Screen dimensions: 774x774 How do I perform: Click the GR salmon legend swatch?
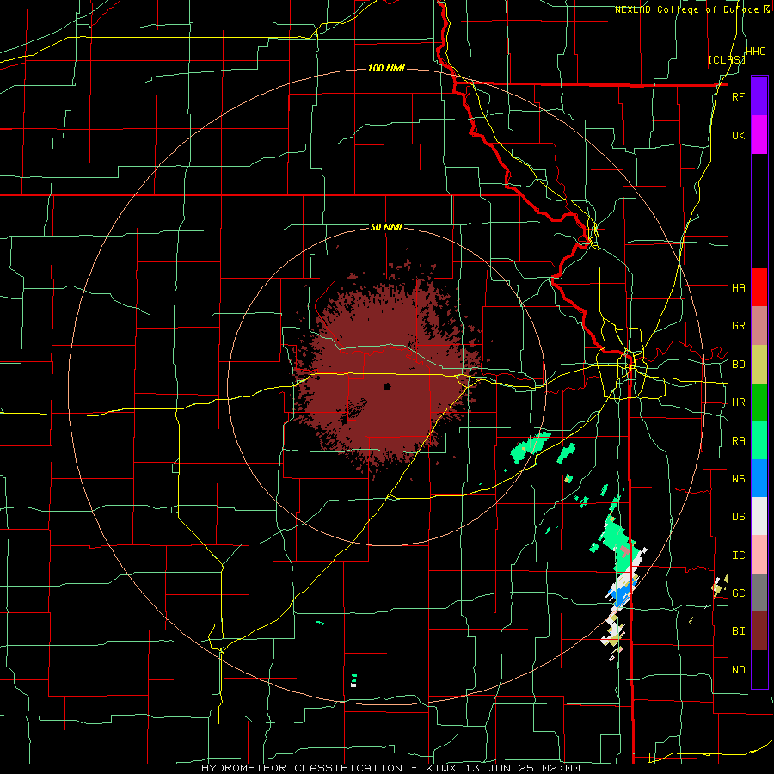pos(759,326)
